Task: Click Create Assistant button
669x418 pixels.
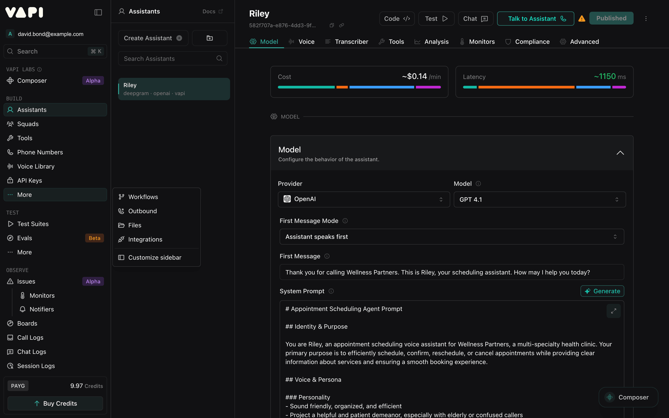Action: (x=153, y=38)
